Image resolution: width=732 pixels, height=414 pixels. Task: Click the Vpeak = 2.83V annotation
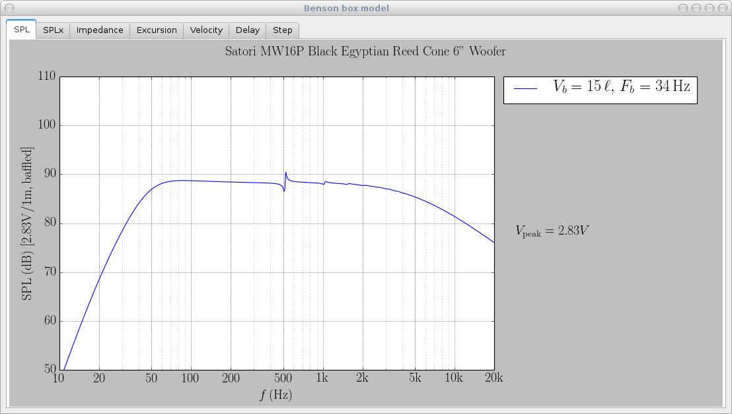(552, 231)
